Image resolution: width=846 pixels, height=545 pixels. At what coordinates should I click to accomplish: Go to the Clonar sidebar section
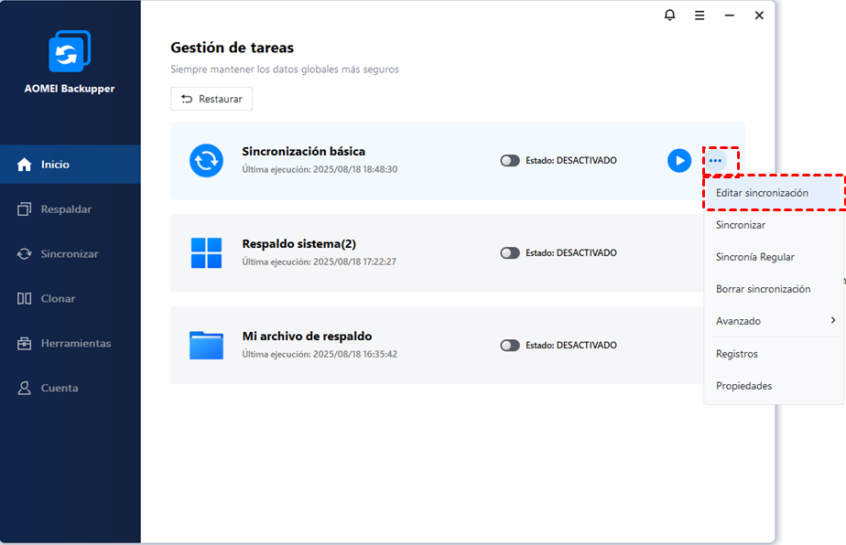click(x=58, y=299)
